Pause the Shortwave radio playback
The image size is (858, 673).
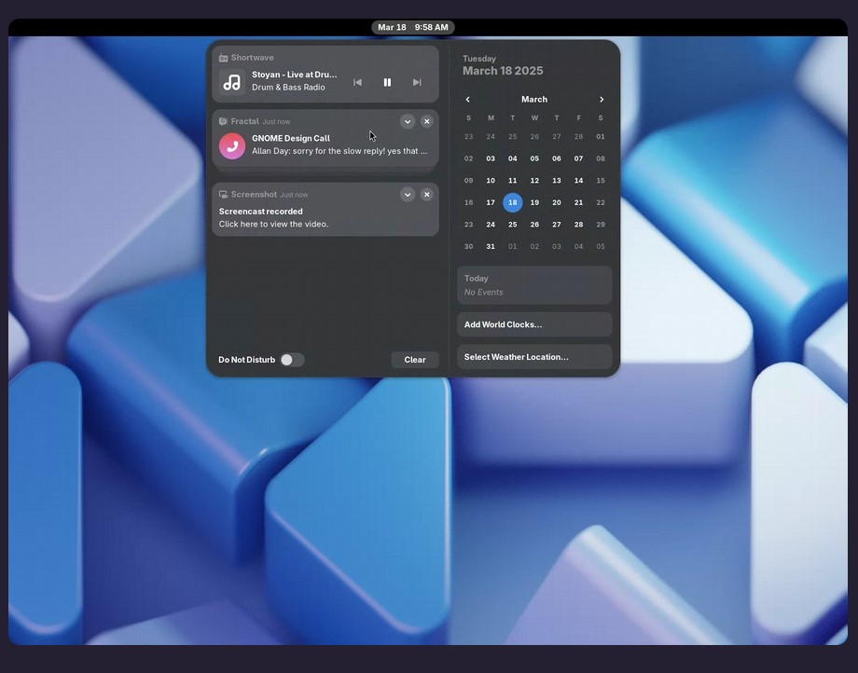click(387, 82)
